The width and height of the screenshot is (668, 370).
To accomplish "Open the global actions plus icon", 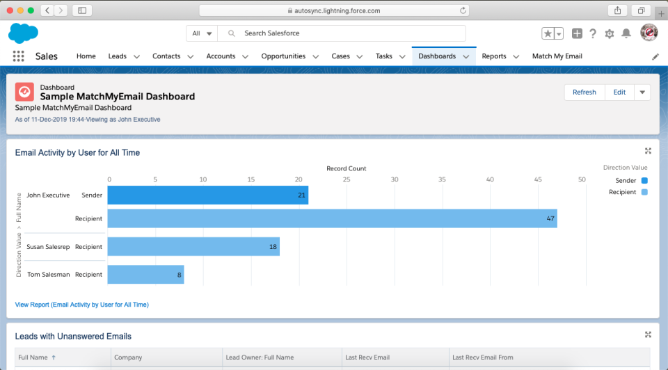I will point(577,33).
